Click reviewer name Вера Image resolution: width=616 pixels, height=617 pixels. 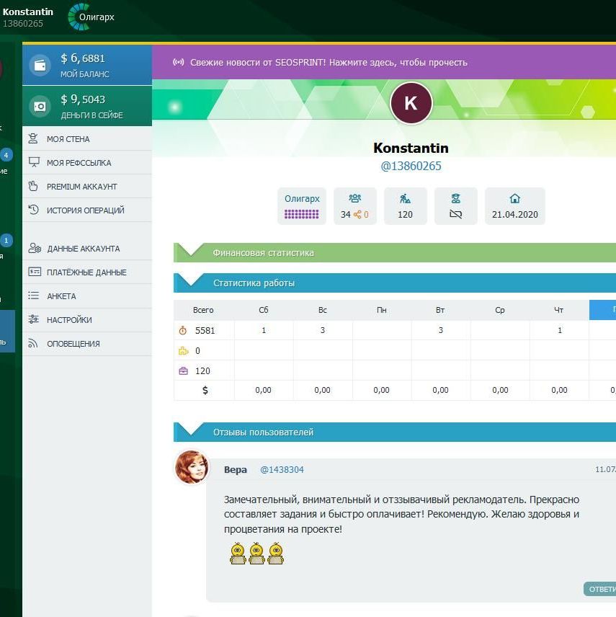[235, 469]
